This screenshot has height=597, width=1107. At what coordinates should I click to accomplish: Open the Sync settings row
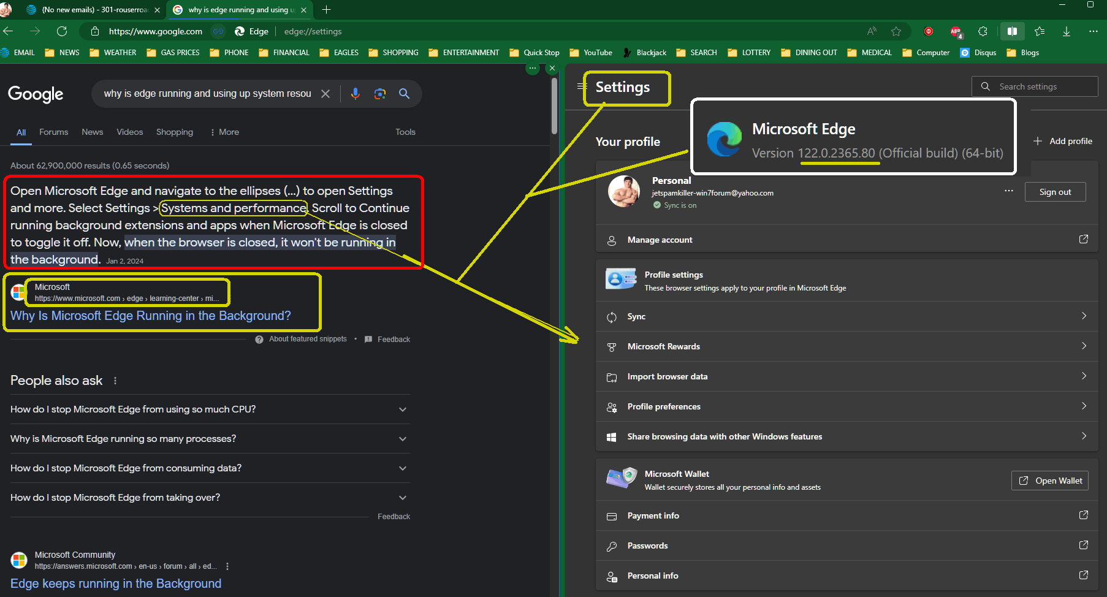846,317
